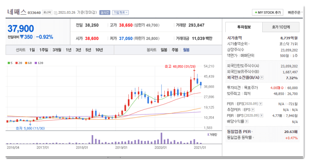
Task: Click the stock code 033640
Action: point(34,13)
